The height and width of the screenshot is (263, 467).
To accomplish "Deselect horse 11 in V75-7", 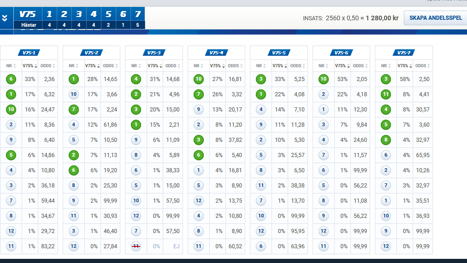I will pos(386,94).
